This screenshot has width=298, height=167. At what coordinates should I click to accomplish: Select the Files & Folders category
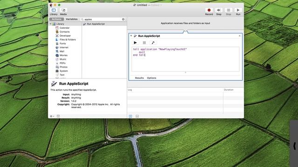tap(68, 39)
